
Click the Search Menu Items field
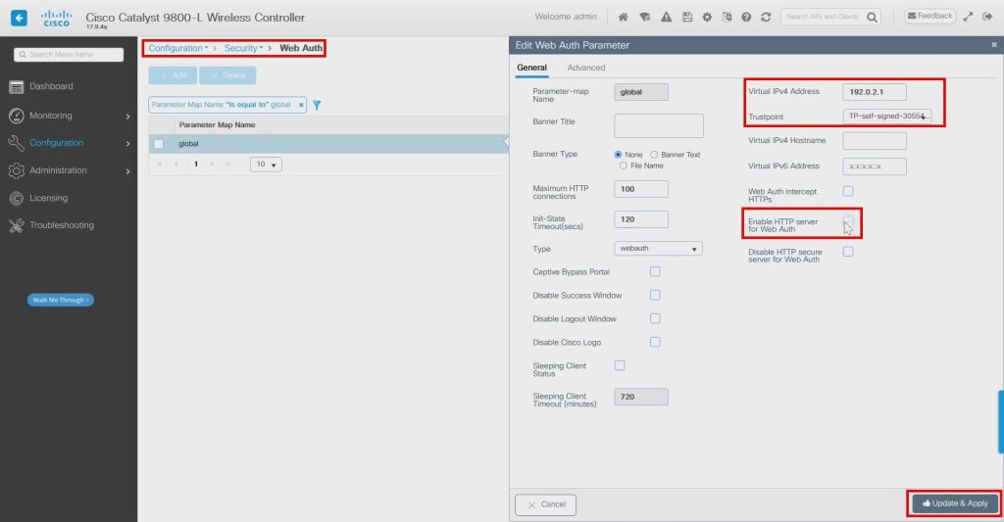click(x=69, y=55)
